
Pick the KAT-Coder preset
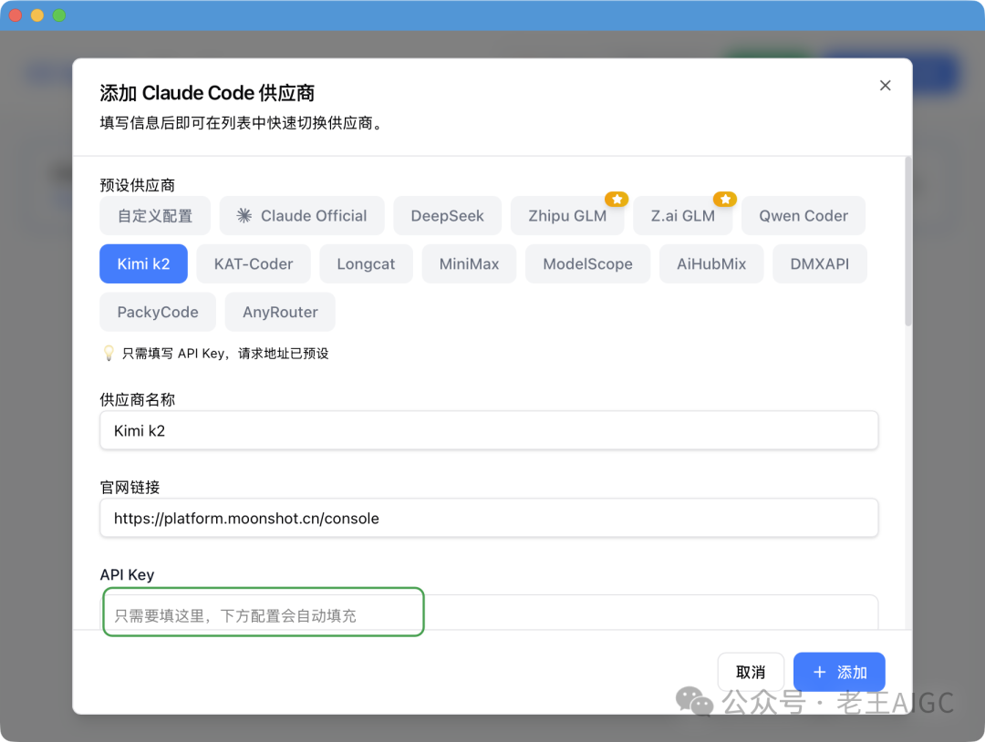(x=254, y=263)
